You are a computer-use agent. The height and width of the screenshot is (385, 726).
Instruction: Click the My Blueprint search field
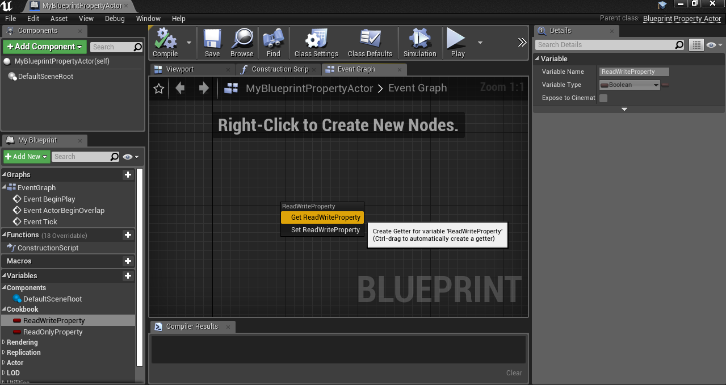point(86,157)
